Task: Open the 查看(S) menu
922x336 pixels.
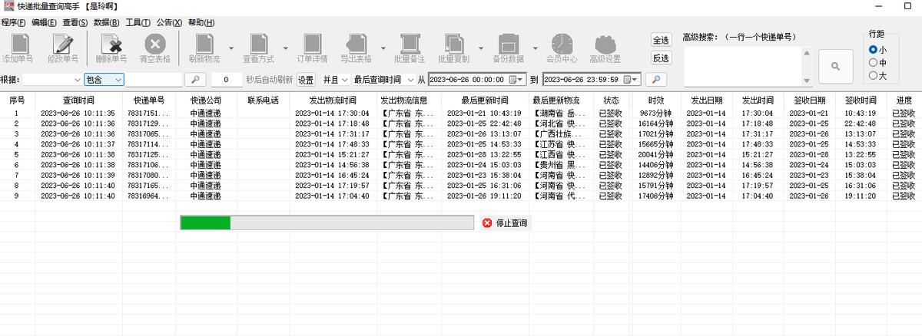Action: pos(75,22)
